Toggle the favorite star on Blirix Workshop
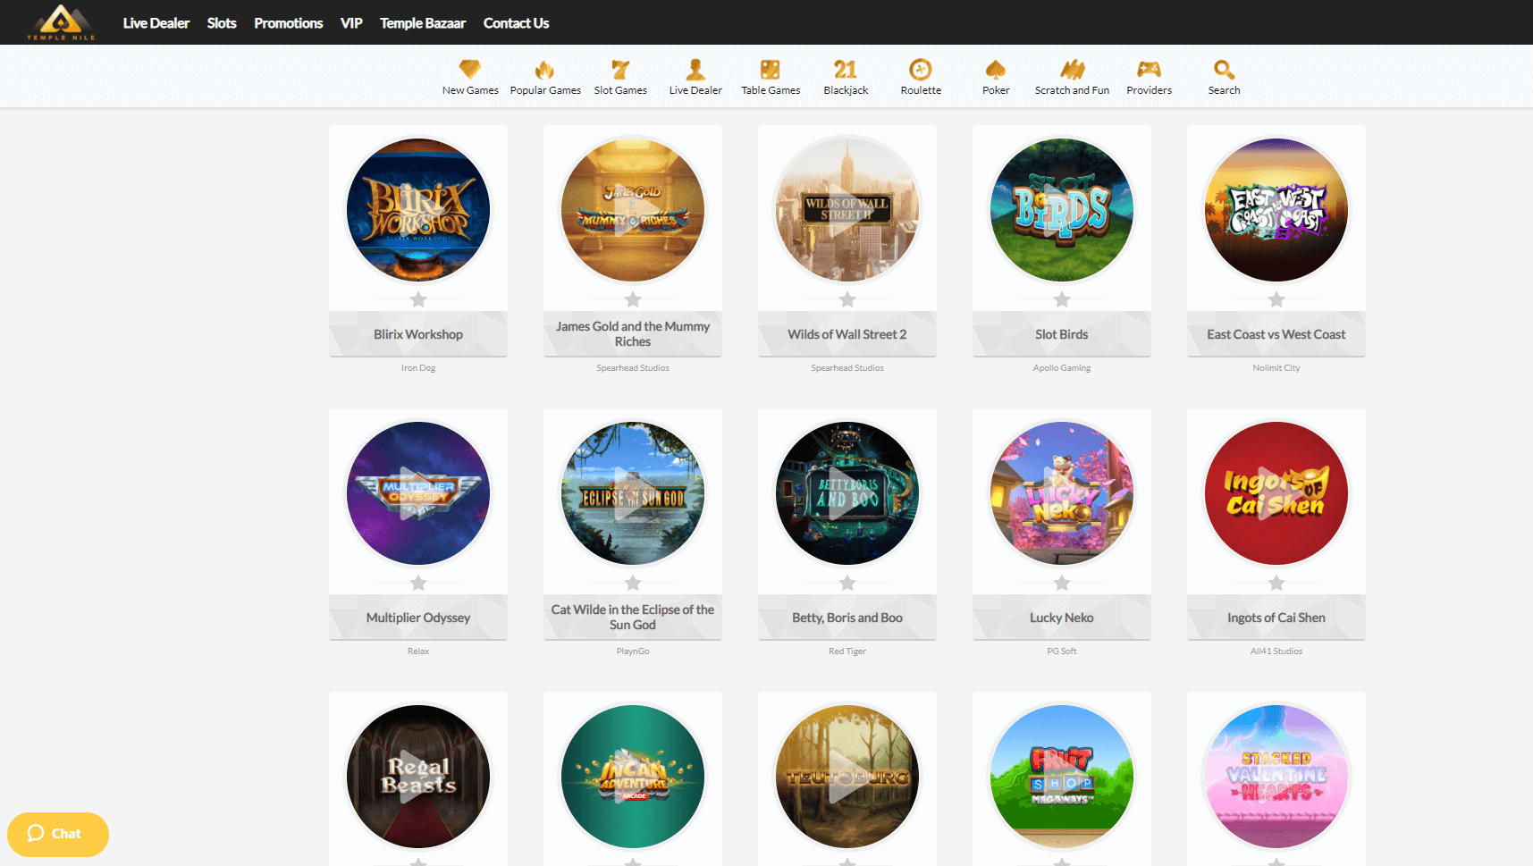The height and width of the screenshot is (866, 1533). 417,300
